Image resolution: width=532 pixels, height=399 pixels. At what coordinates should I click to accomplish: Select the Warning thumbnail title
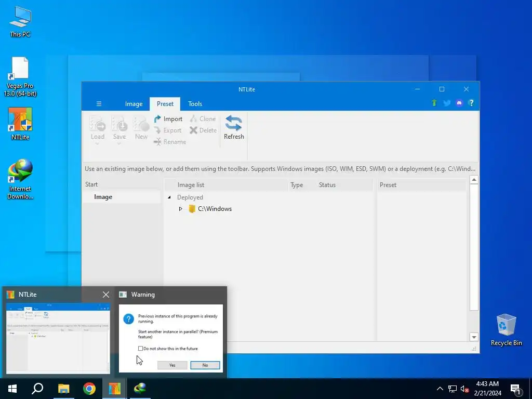click(143, 295)
